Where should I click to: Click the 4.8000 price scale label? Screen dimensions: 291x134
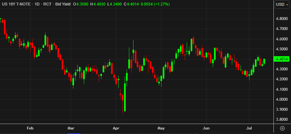pos(282,19)
